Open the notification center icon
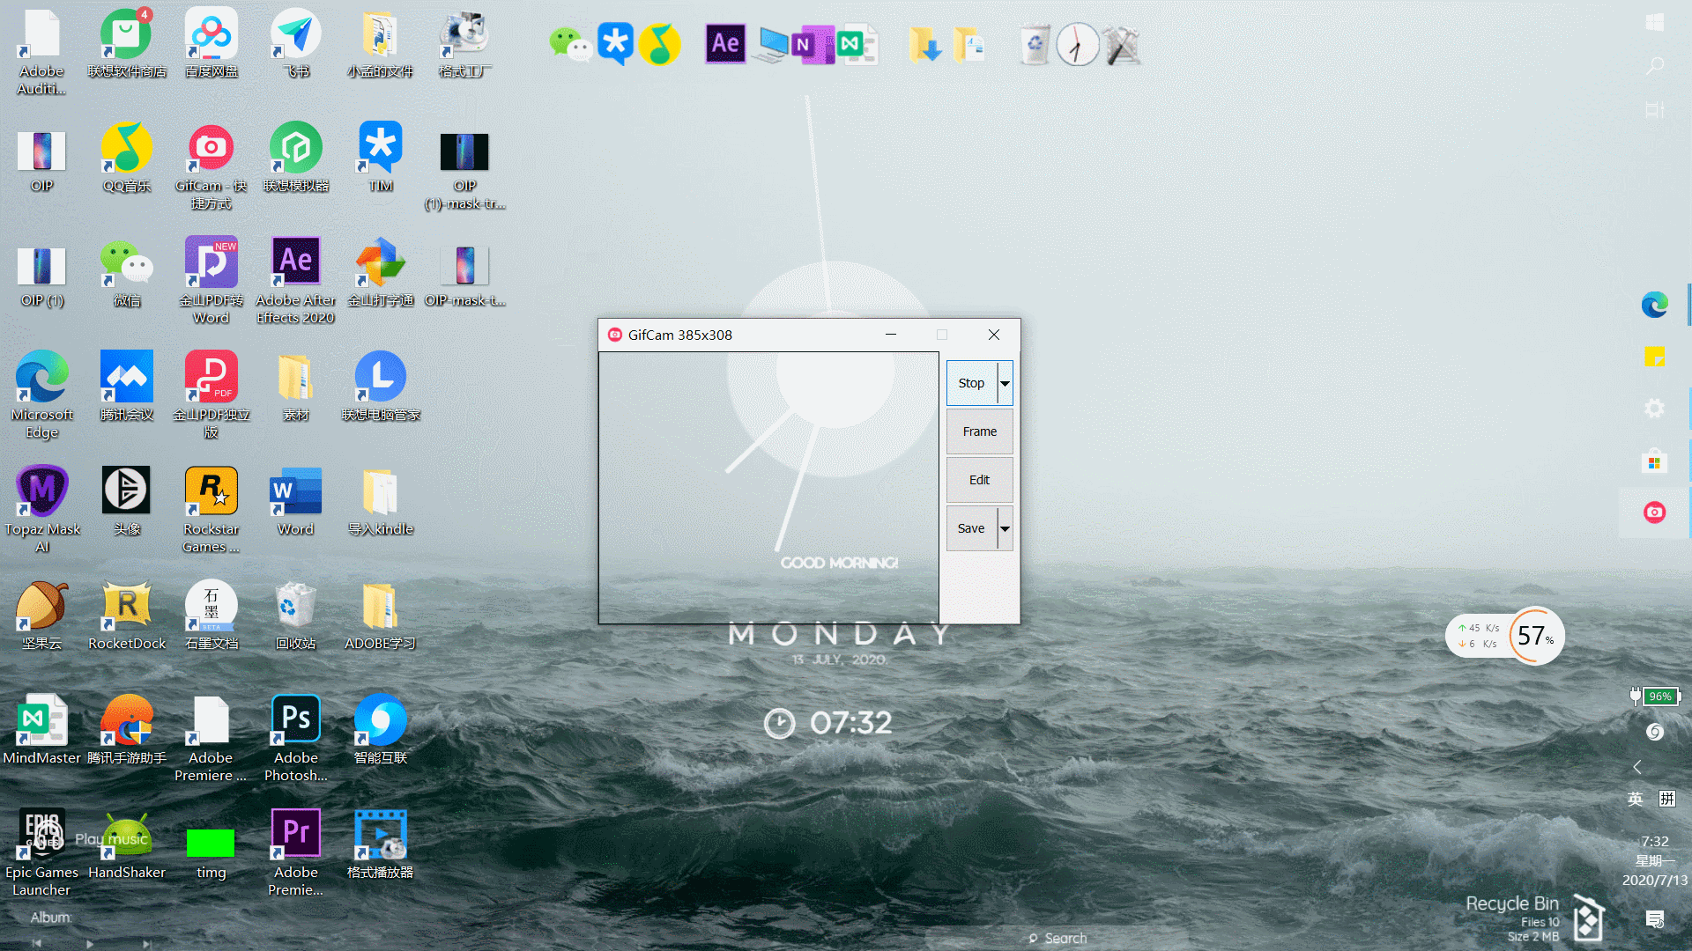Screen dimensions: 1692x951 [x=1654, y=919]
